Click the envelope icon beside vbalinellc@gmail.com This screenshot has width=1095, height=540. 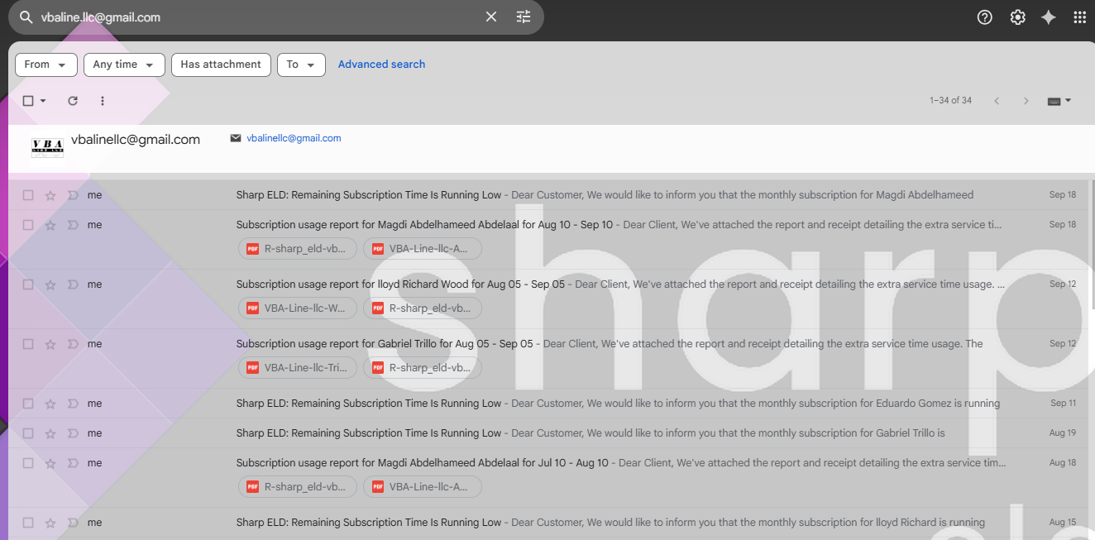point(236,138)
